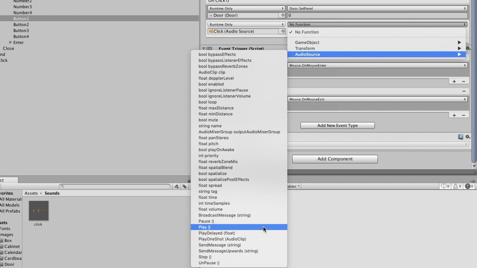Open object picker for Click (Audio Source)

283,31
